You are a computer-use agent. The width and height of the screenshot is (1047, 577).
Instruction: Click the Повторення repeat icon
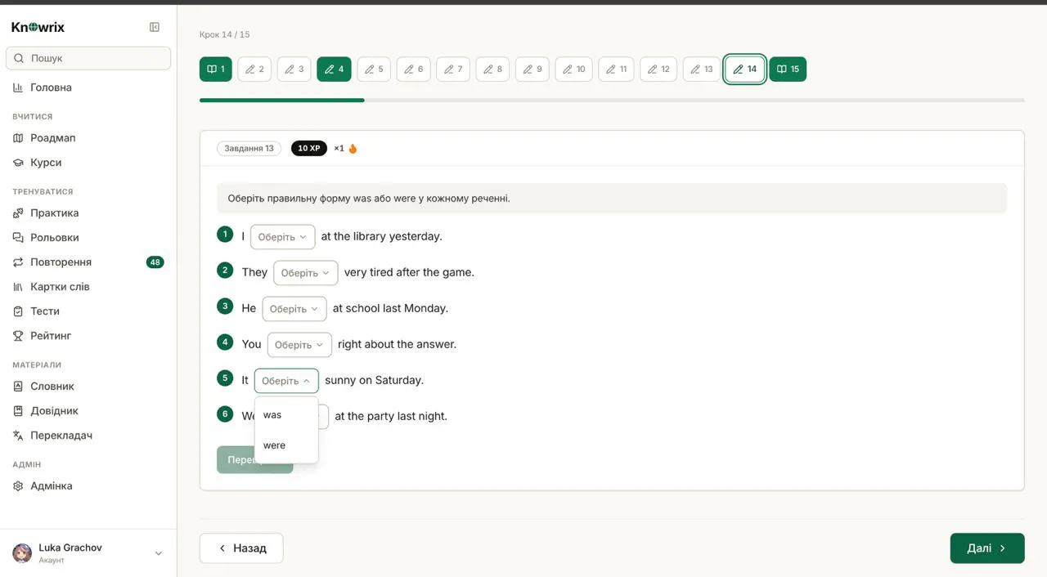click(x=18, y=262)
